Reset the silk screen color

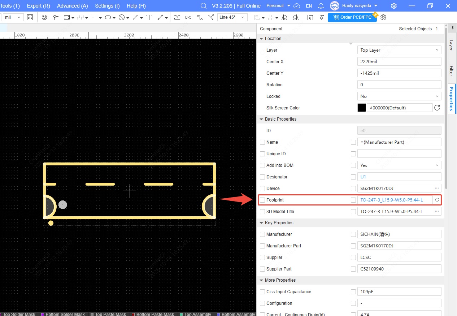coord(437,108)
